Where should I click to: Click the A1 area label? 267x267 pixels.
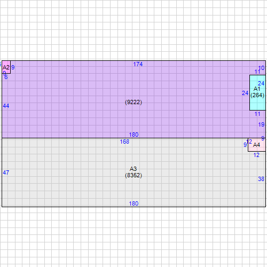(x=257, y=89)
